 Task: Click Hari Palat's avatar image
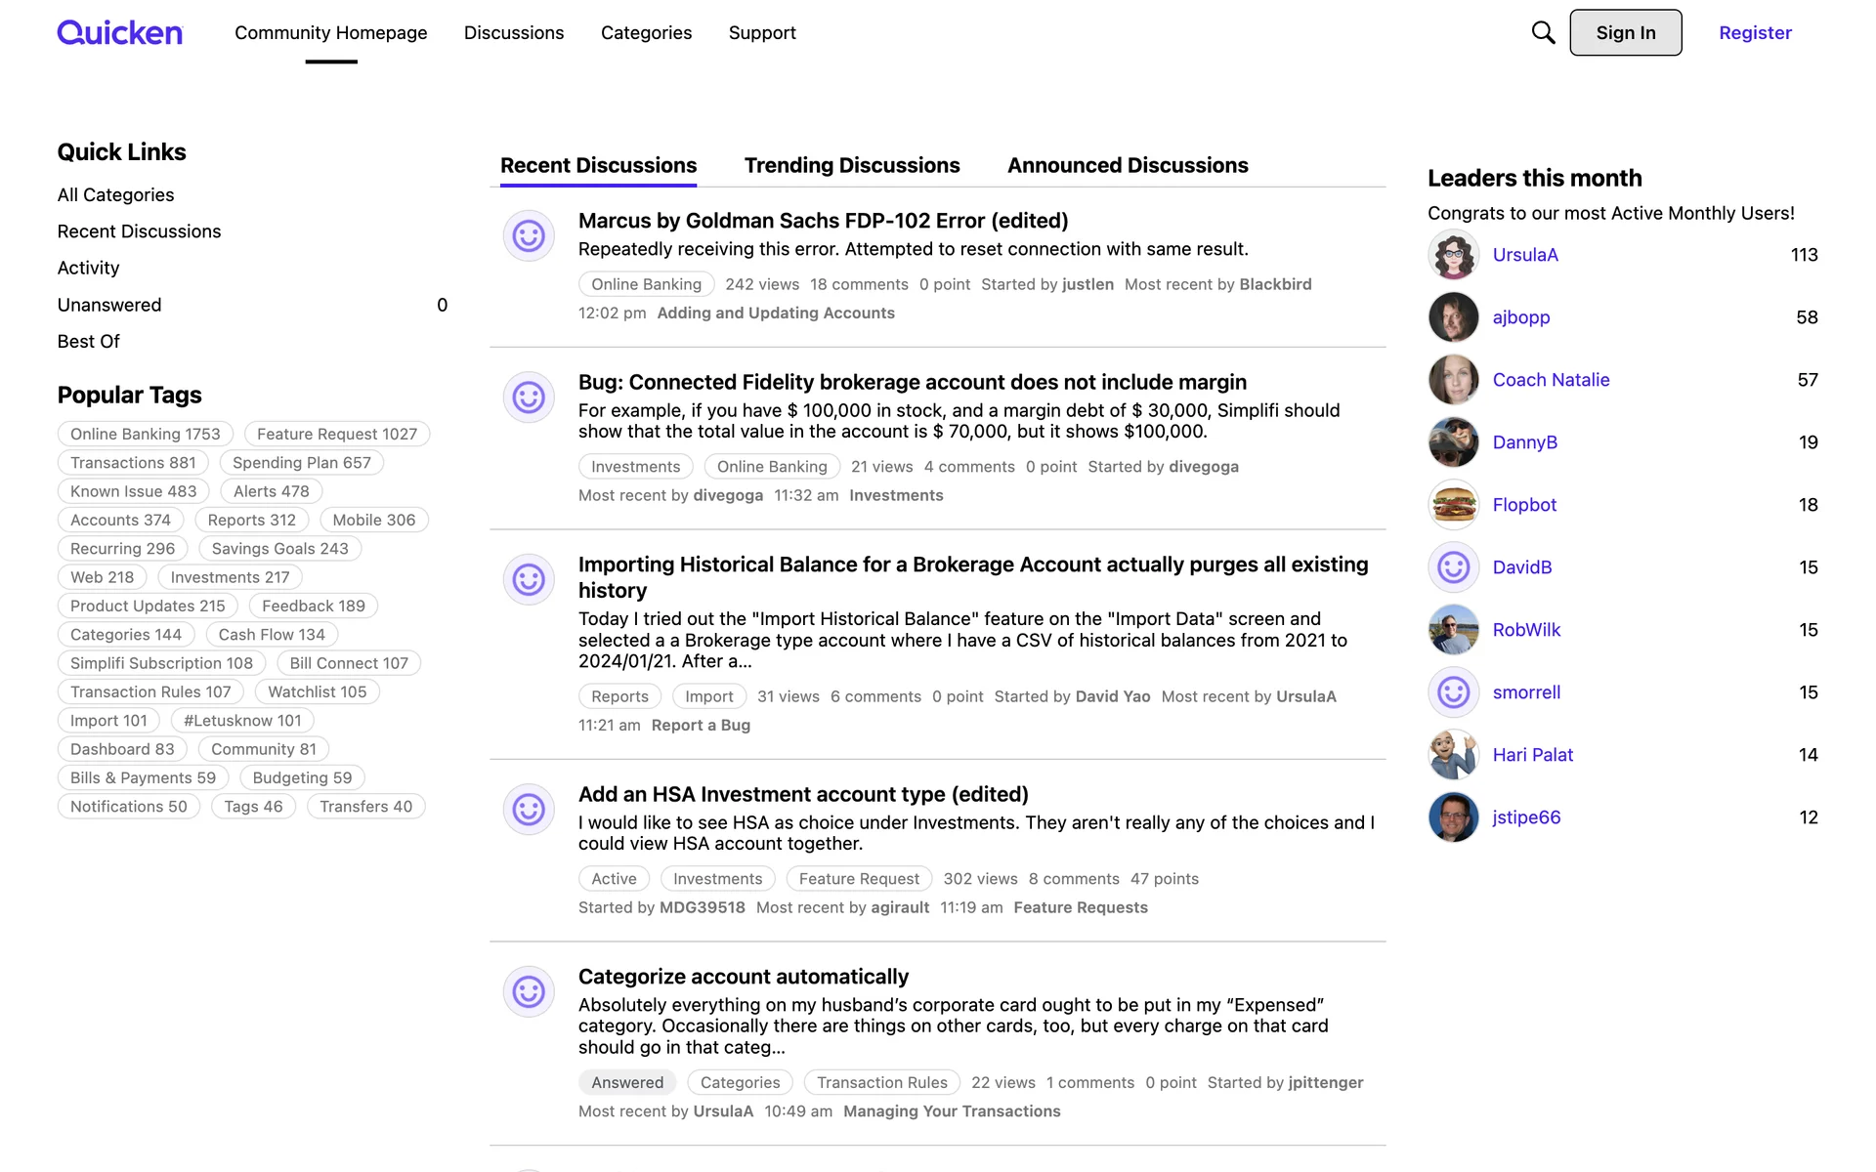(x=1453, y=755)
